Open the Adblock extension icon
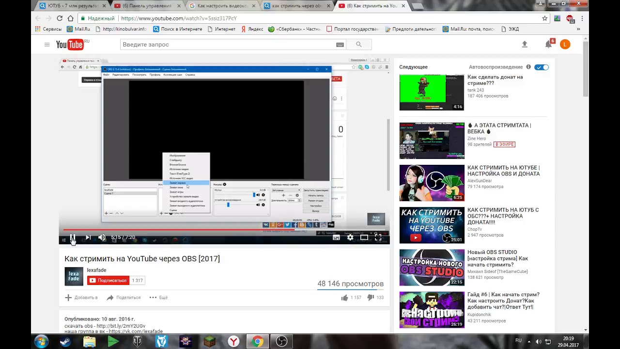This screenshot has height=349, width=620. click(570, 18)
